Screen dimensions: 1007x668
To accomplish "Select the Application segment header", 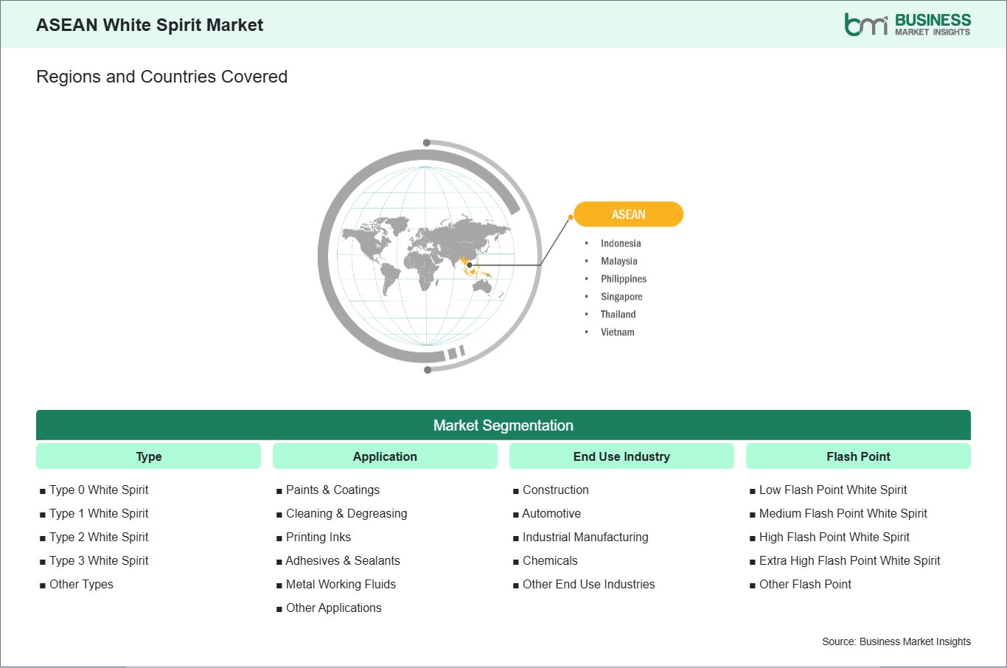I will tap(385, 456).
